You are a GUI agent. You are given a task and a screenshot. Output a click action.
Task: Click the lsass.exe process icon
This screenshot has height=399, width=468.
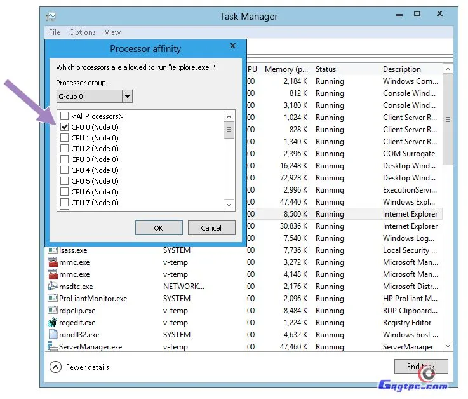(53, 250)
